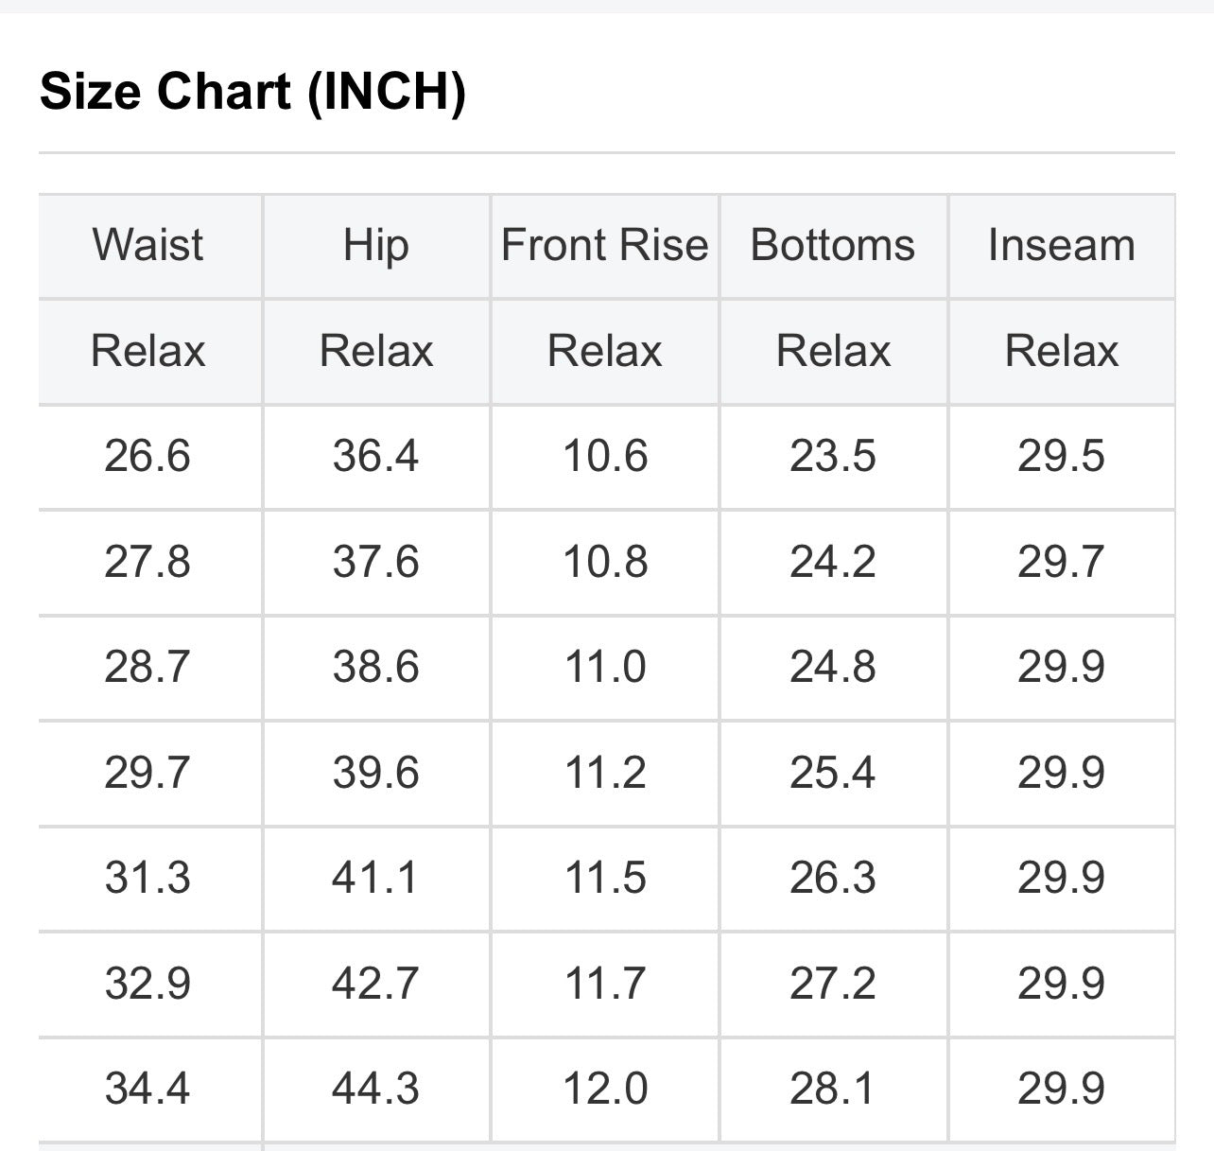This screenshot has width=1214, height=1151.
Task: Select waist value 34.4 cell
Action: pyautogui.click(x=147, y=1089)
